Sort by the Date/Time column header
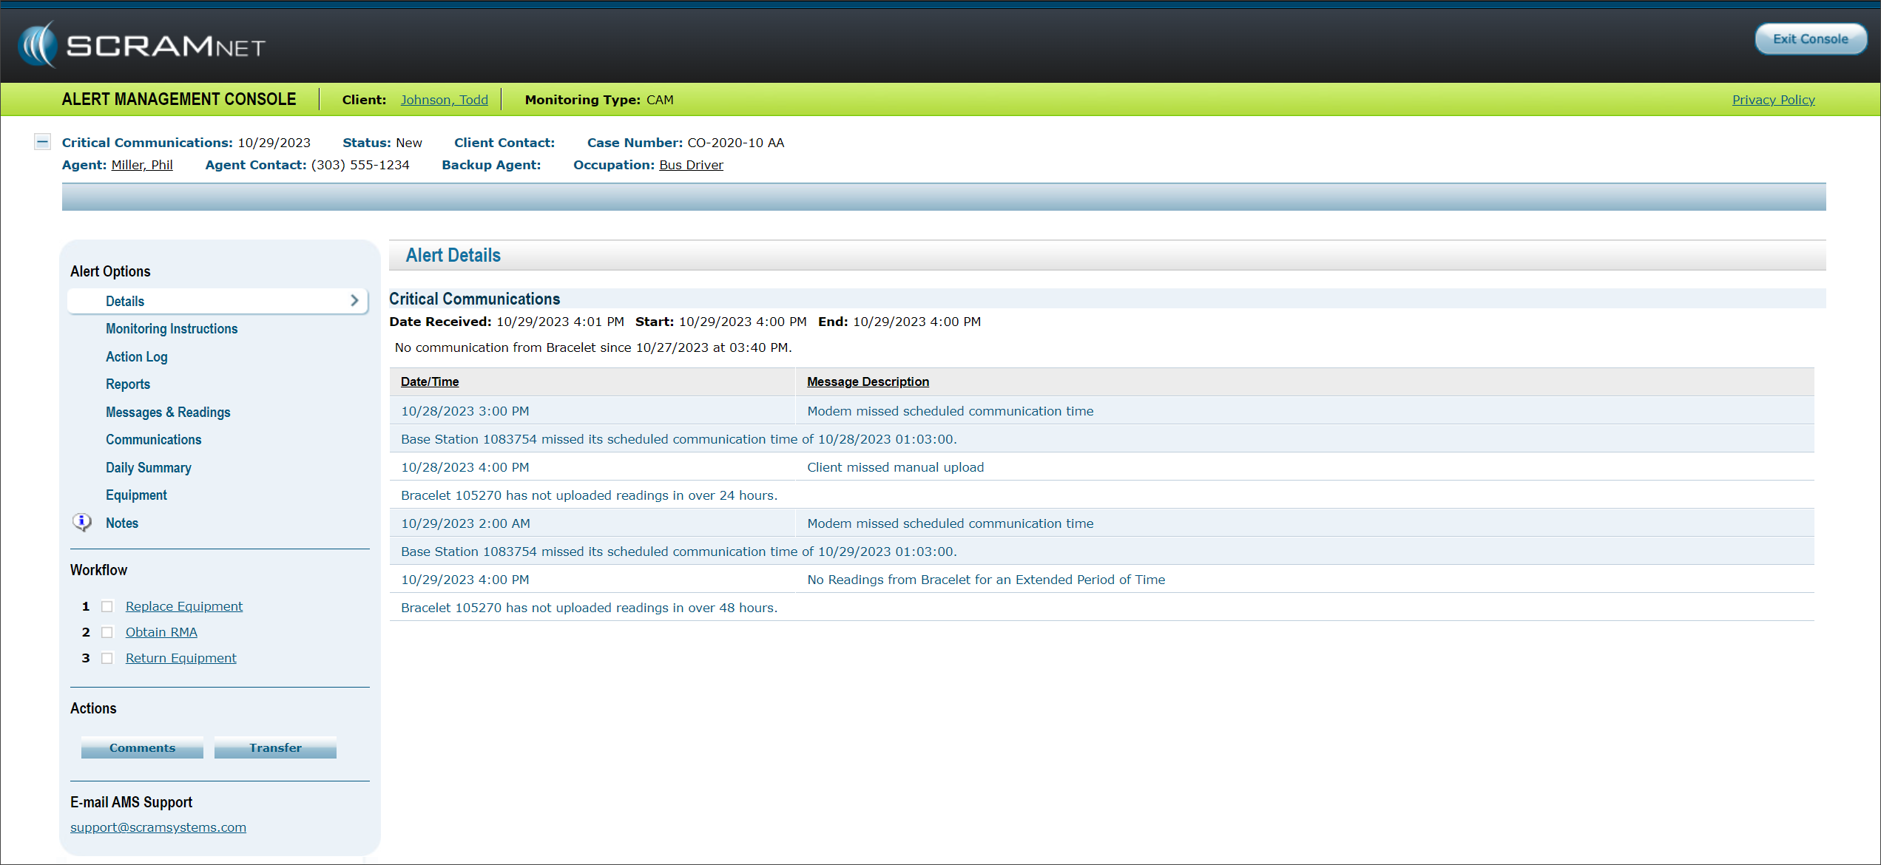 [430, 381]
